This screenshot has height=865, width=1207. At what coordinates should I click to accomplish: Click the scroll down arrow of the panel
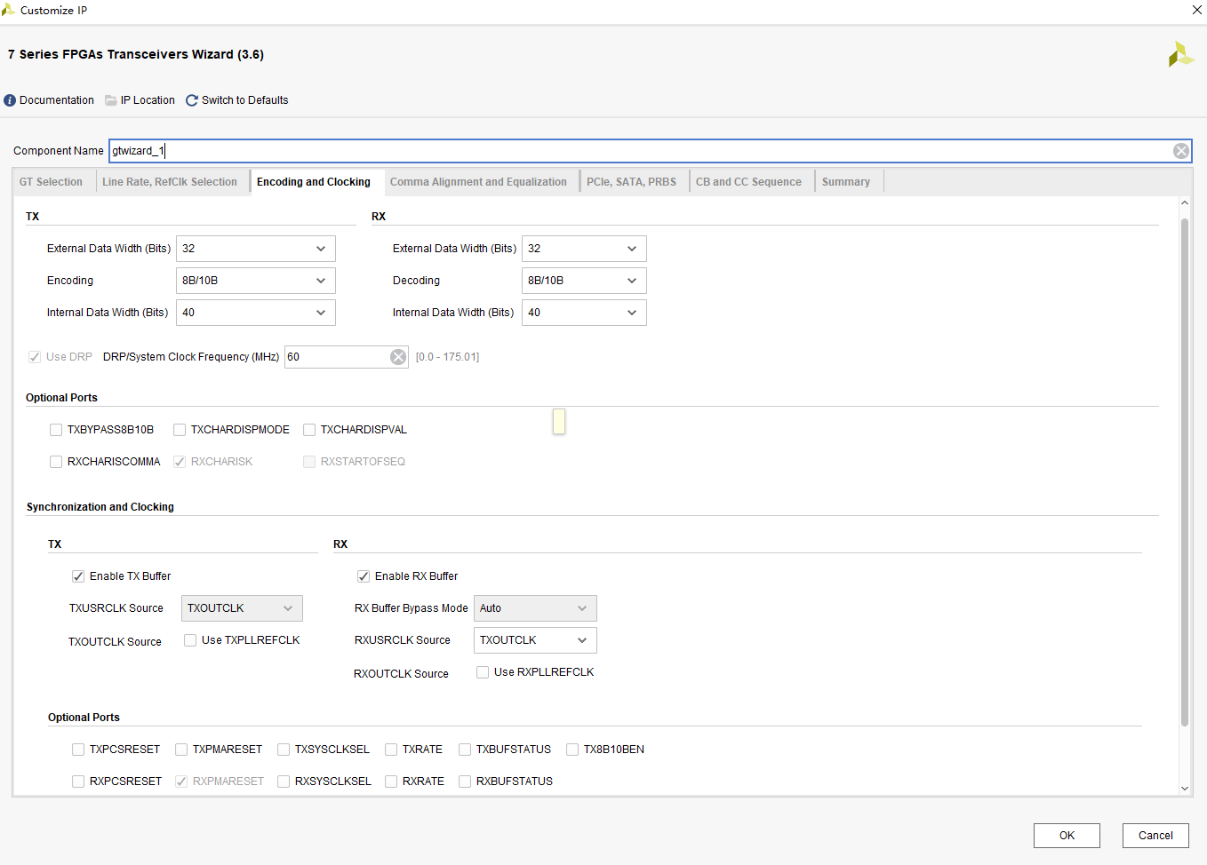pos(1184,788)
